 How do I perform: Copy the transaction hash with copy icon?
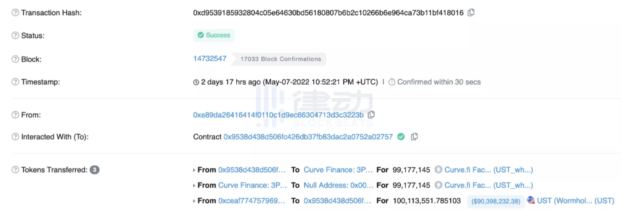point(471,13)
